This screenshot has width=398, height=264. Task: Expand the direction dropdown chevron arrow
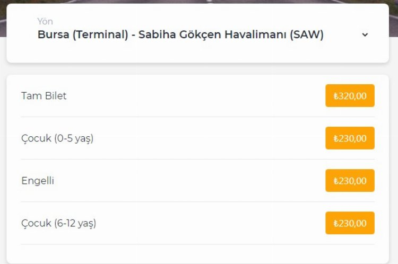365,35
